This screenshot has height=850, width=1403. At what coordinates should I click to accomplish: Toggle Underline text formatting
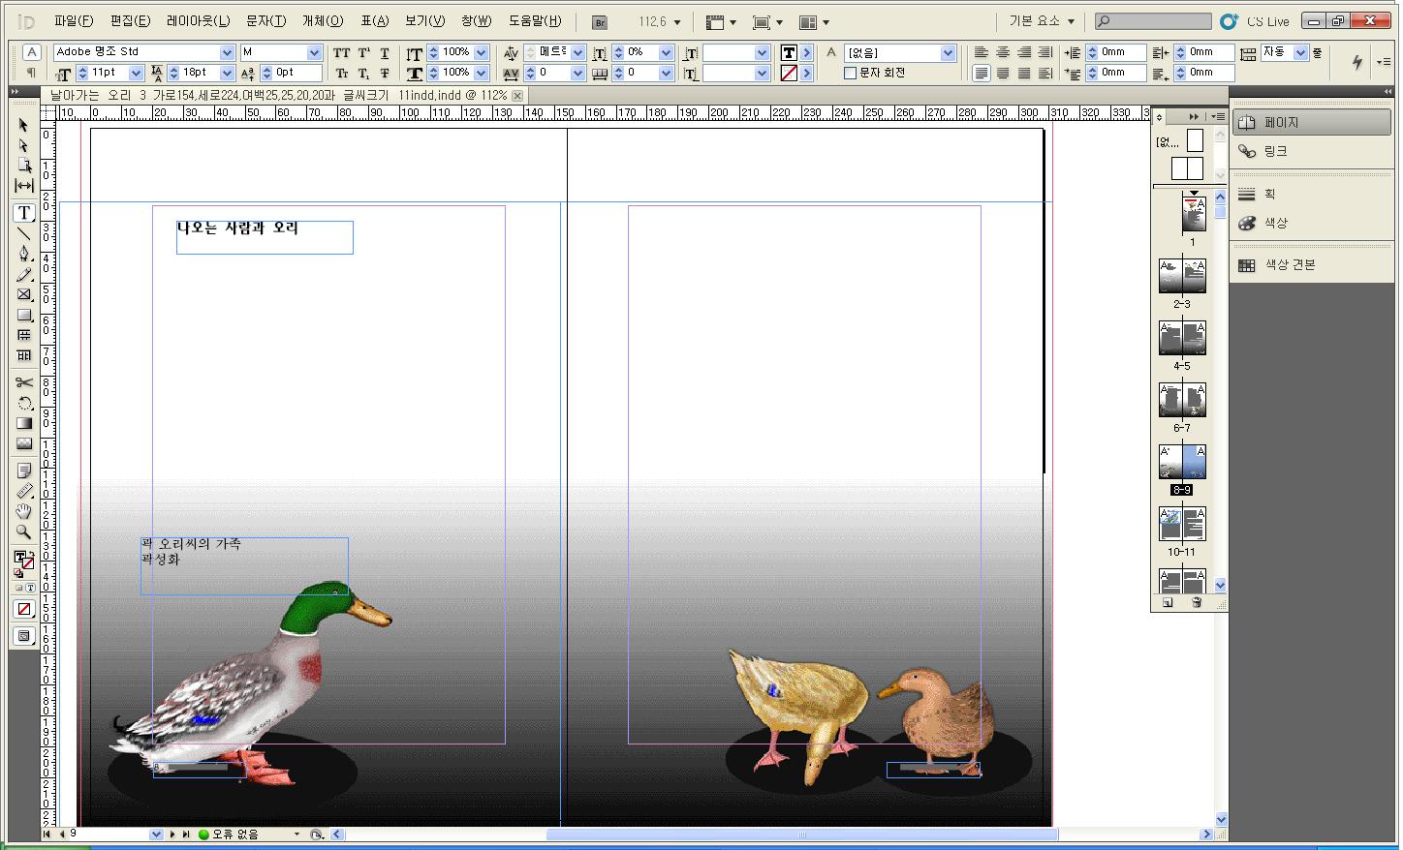pos(385,53)
